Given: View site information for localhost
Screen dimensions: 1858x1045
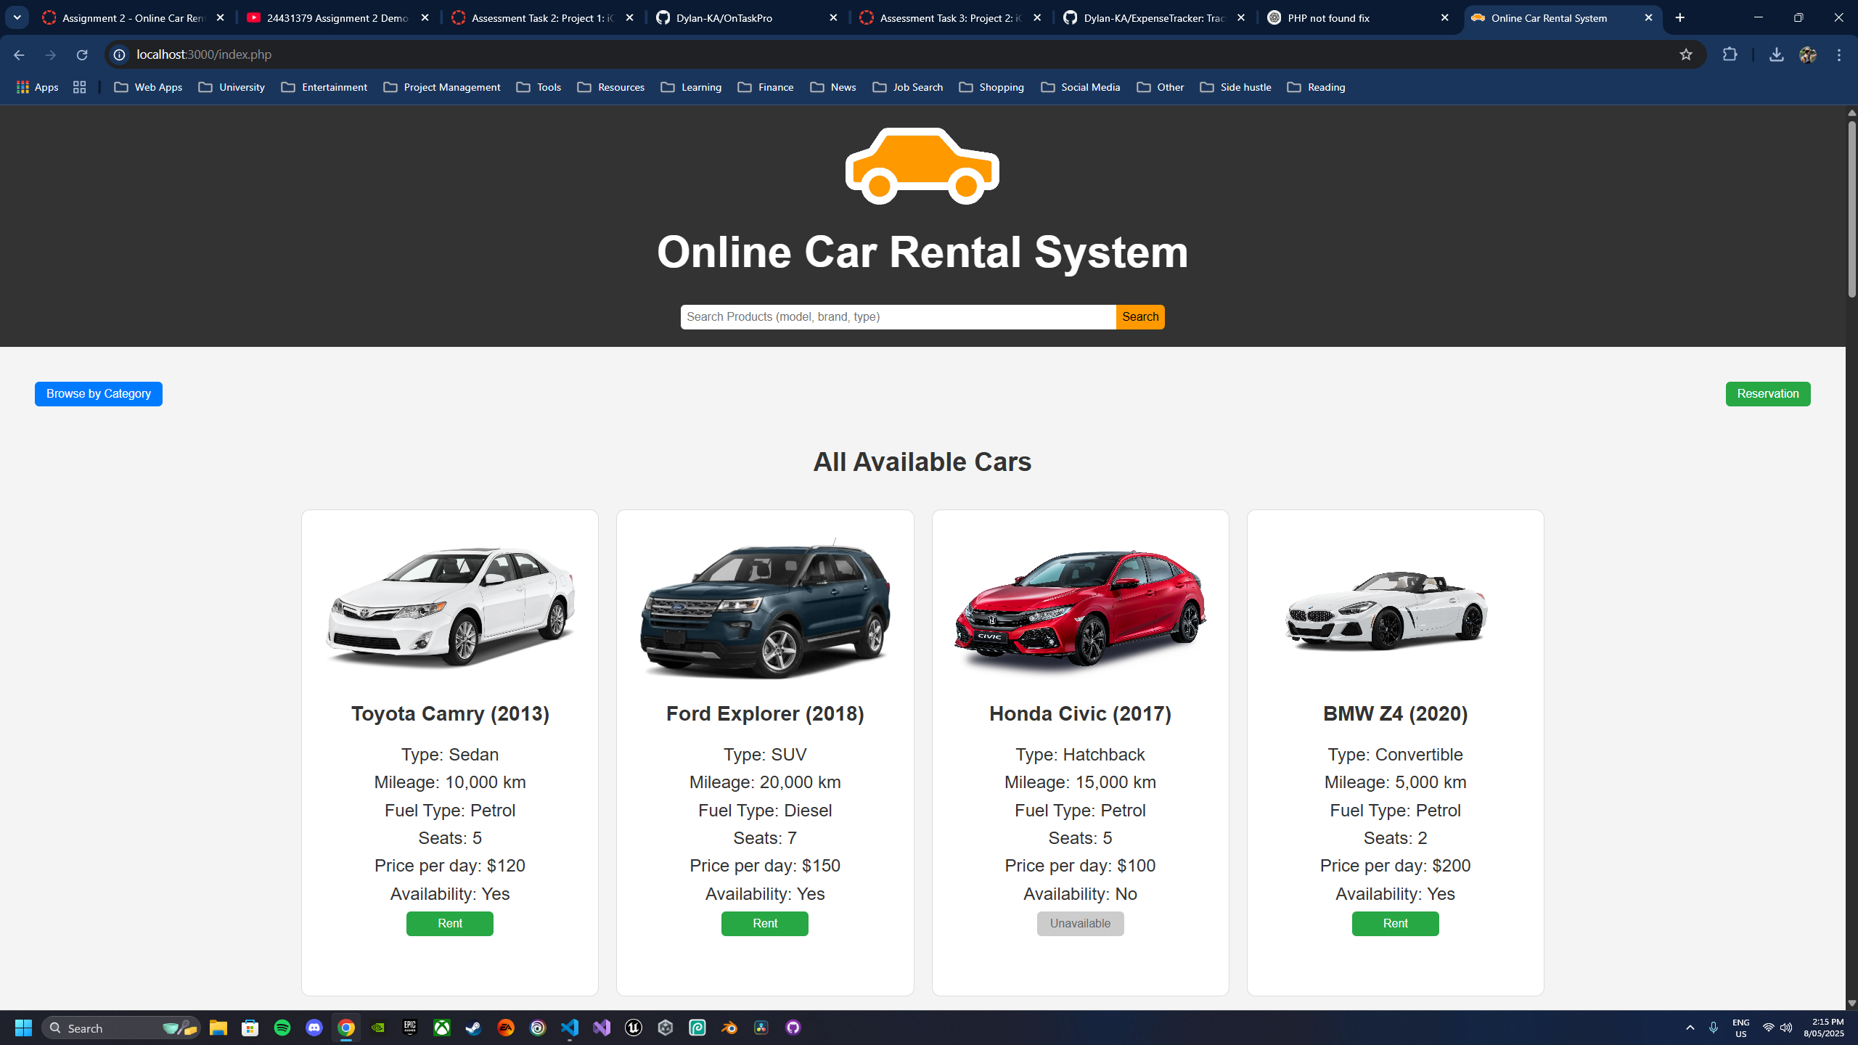Looking at the screenshot, I should click(120, 54).
